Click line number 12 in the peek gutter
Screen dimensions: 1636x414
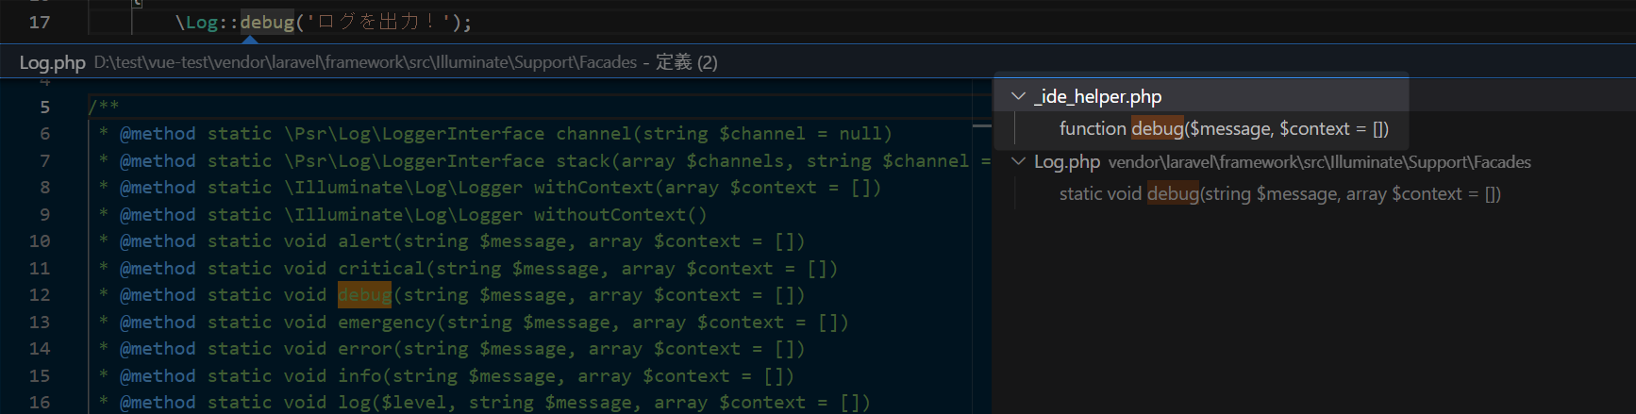(x=40, y=295)
